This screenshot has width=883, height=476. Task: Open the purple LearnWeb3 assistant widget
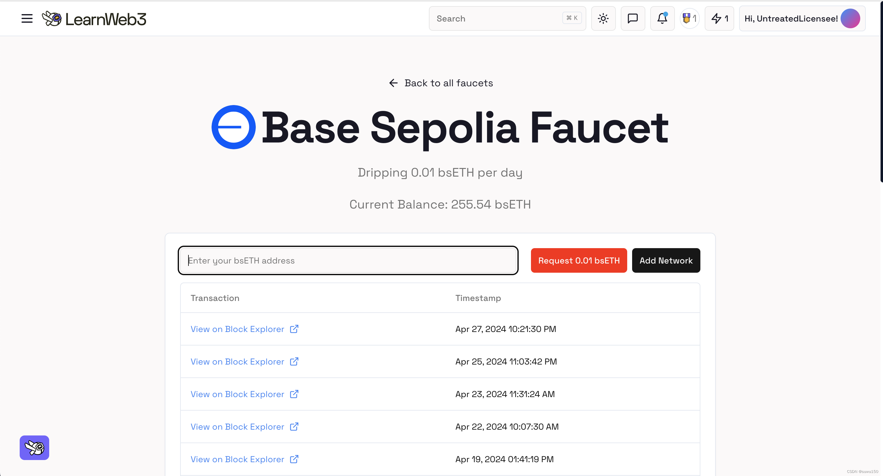34,447
